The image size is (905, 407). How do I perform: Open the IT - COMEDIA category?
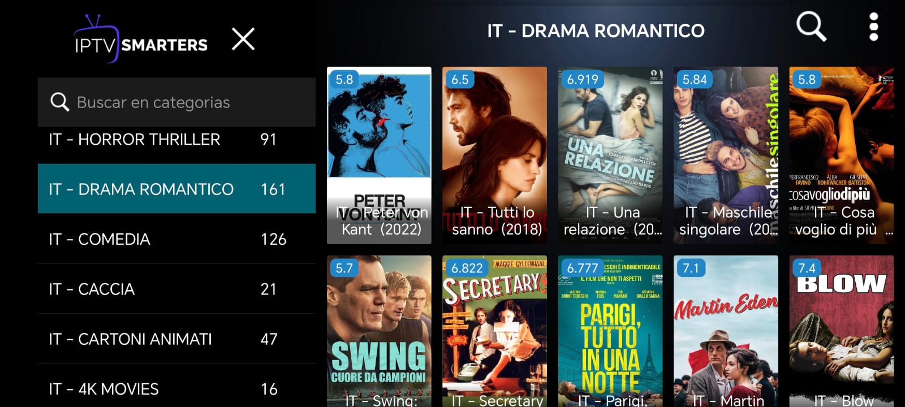point(176,239)
